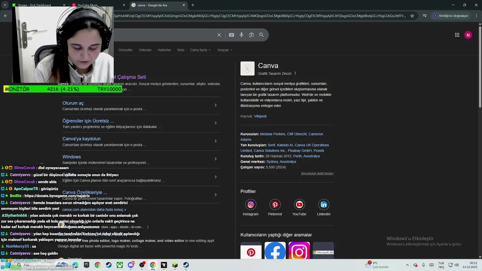482x271 pixels.
Task: Click the volume speaker icon in system tray
Action: coord(457,265)
